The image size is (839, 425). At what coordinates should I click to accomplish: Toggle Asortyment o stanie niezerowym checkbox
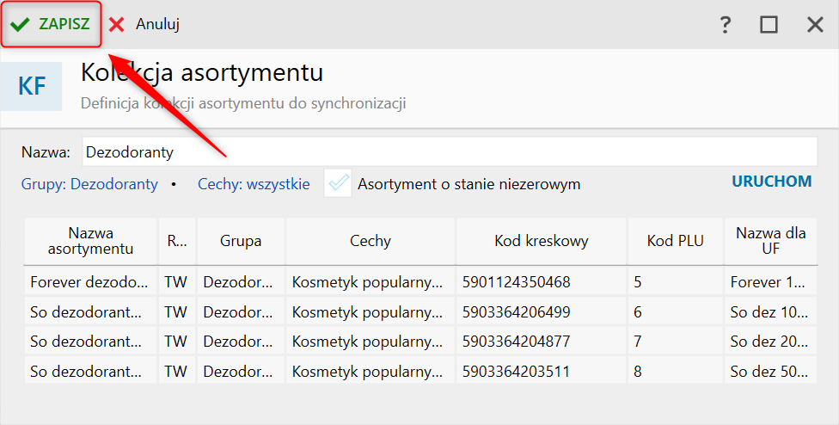[x=338, y=183]
